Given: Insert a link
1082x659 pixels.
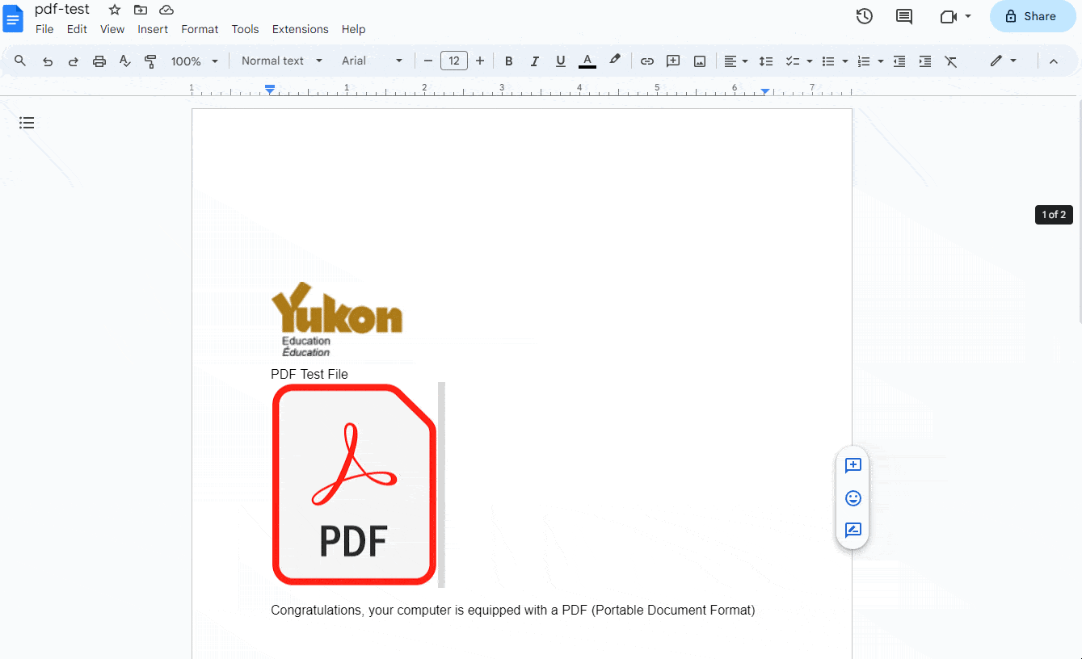Looking at the screenshot, I should point(647,61).
